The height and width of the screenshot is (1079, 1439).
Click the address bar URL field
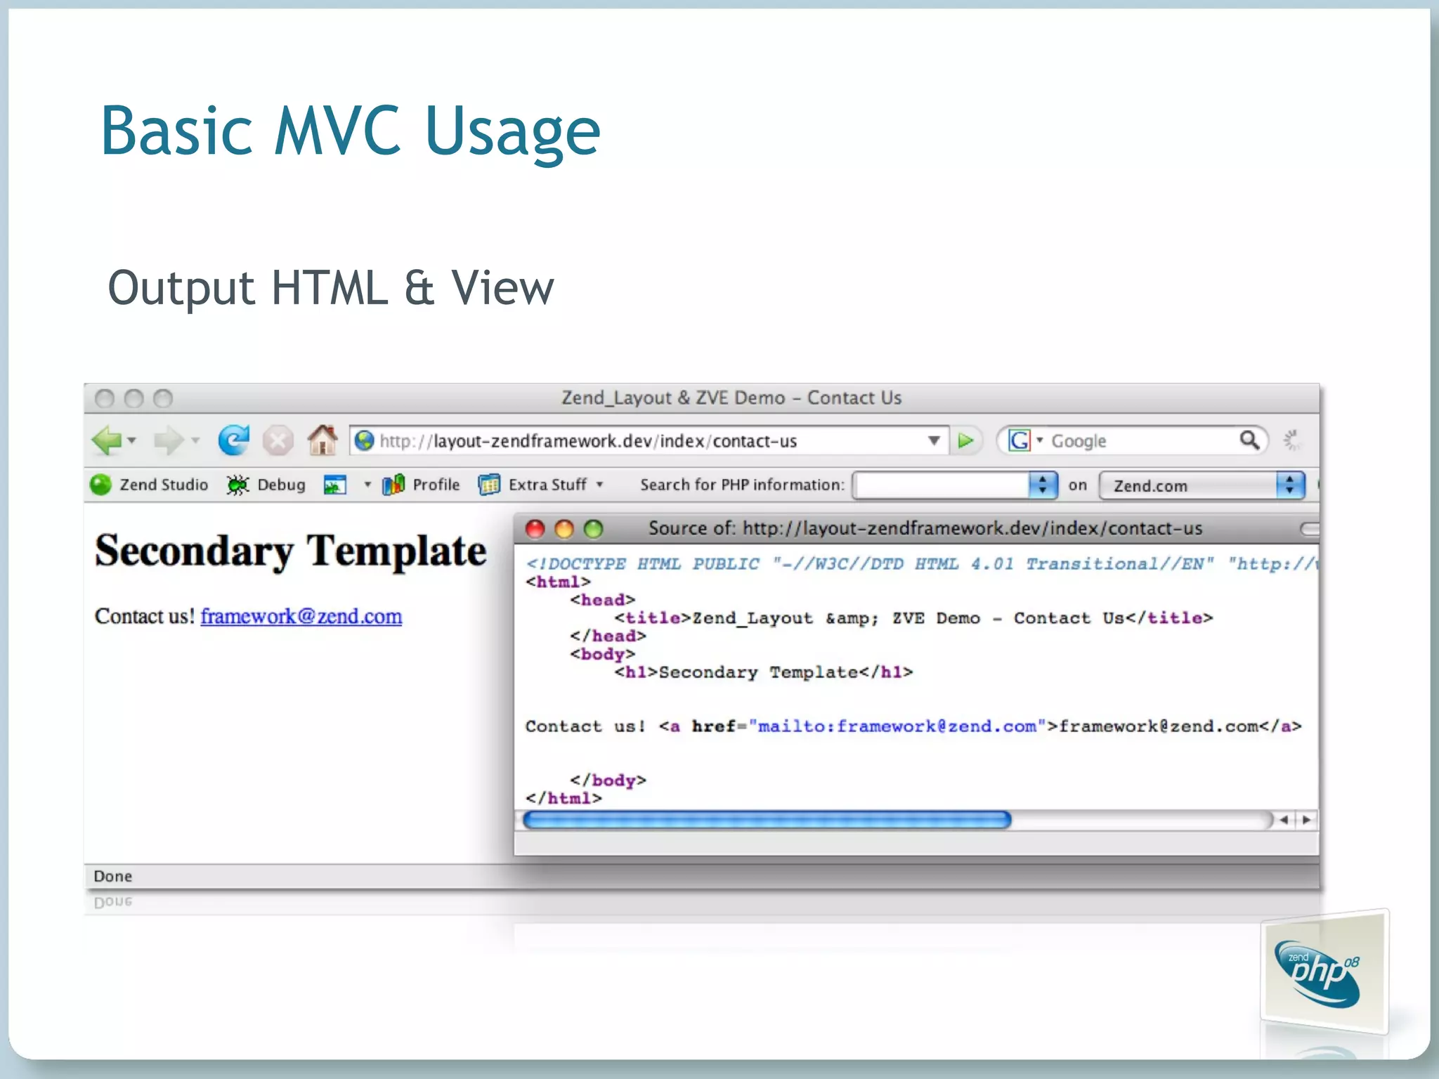tap(650, 440)
